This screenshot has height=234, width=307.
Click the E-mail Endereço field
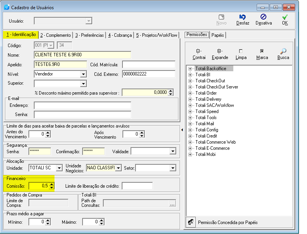(x=83, y=105)
